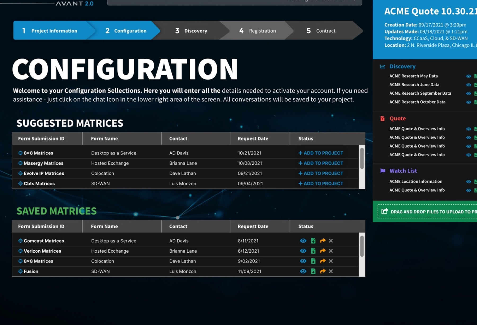Sort suggested matrices by Form Submission ID

(x=41, y=139)
